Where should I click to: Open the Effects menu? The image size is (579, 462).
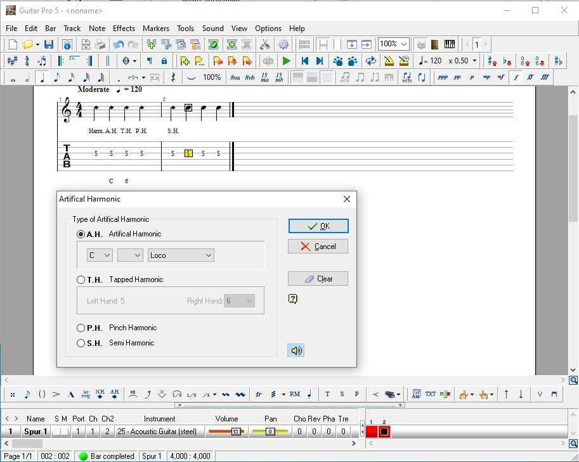[x=124, y=29]
